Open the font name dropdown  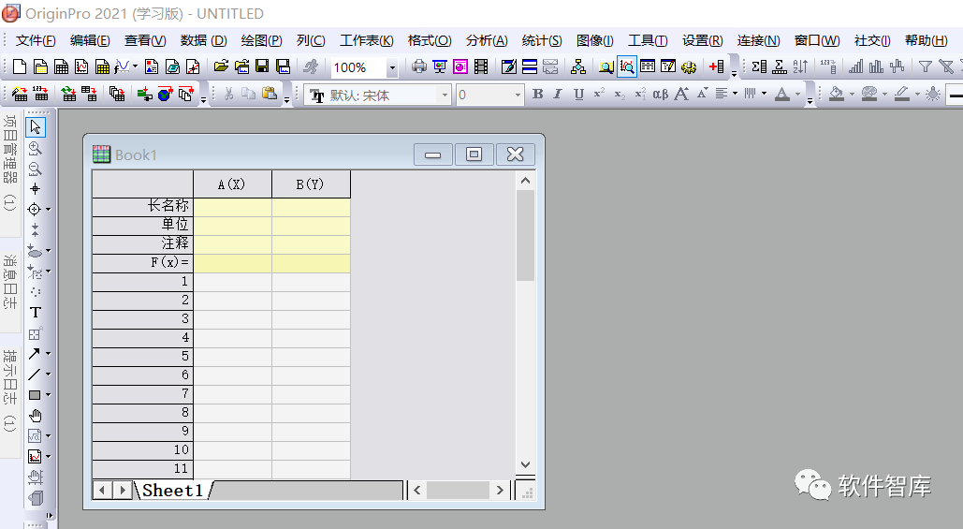pyautogui.click(x=445, y=95)
